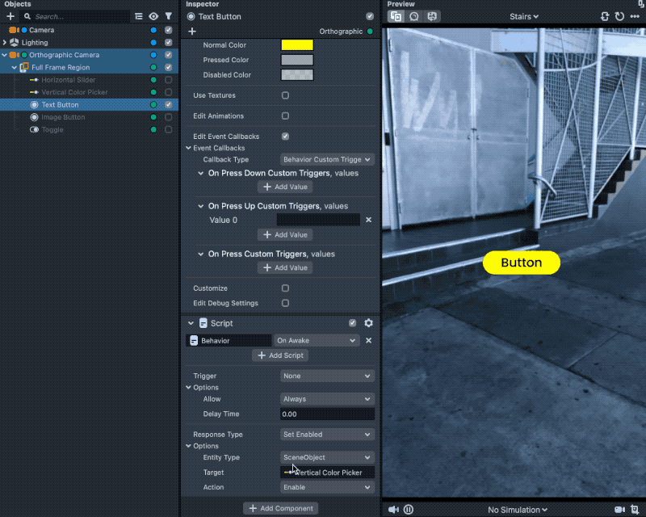The image size is (646, 517).
Task: Remove the Behavior script with the X icon
Action: tap(369, 341)
